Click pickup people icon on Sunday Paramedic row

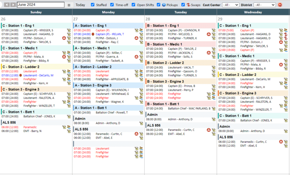(x=69, y=127)
